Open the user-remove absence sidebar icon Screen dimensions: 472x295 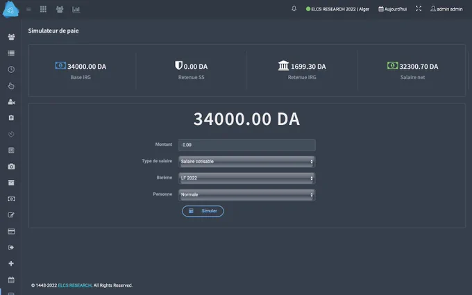point(11,102)
